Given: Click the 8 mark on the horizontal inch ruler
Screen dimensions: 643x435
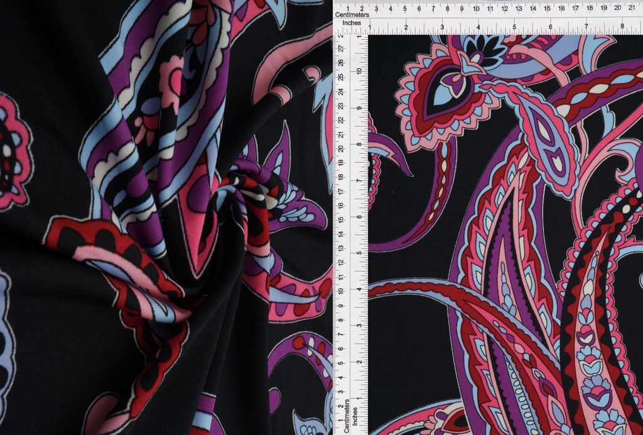Looking at the screenshot, I should click(x=622, y=26).
